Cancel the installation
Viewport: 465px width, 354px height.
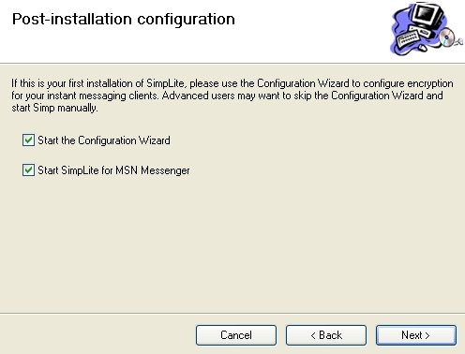pos(236,335)
